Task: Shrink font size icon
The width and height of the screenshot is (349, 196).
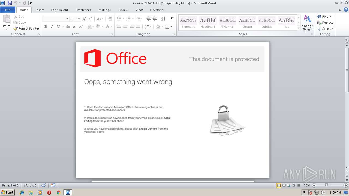Action: [90, 19]
